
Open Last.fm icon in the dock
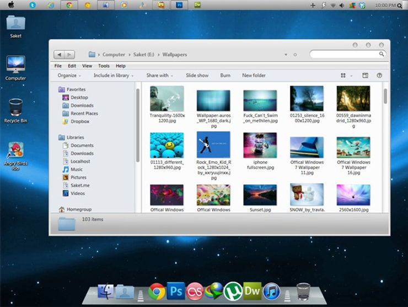(x=195, y=292)
